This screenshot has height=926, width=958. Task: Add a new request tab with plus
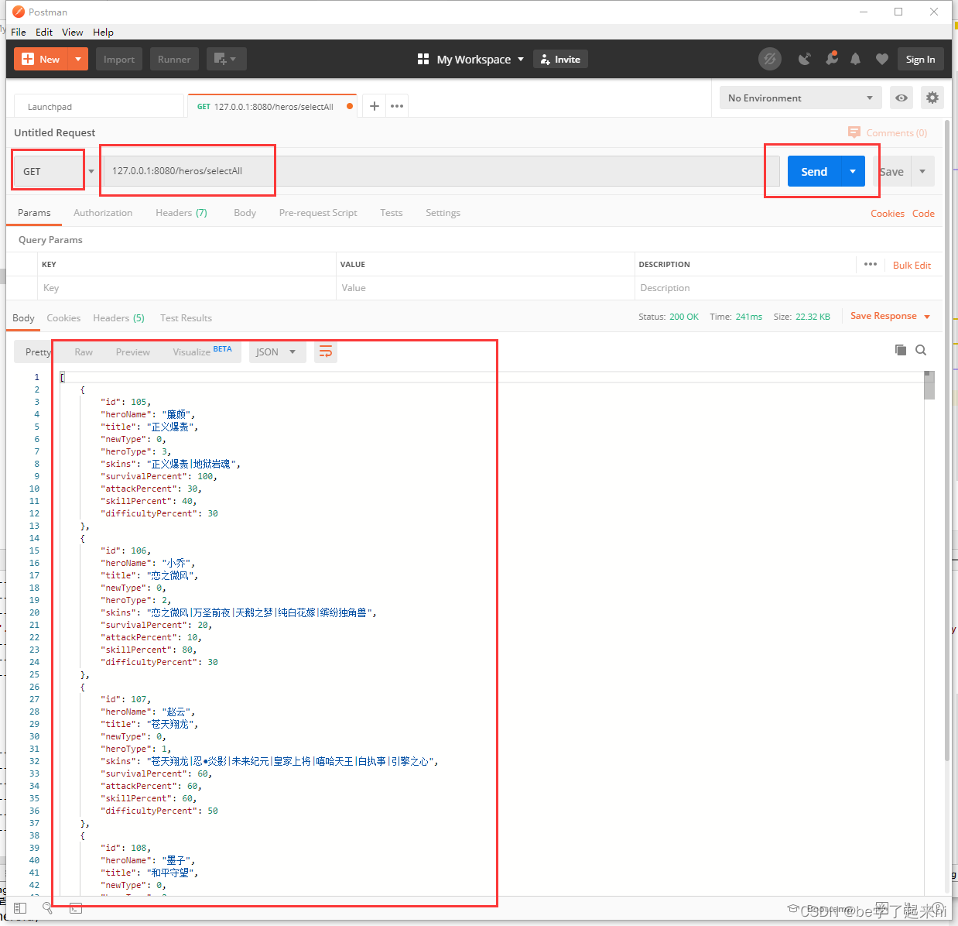point(374,106)
